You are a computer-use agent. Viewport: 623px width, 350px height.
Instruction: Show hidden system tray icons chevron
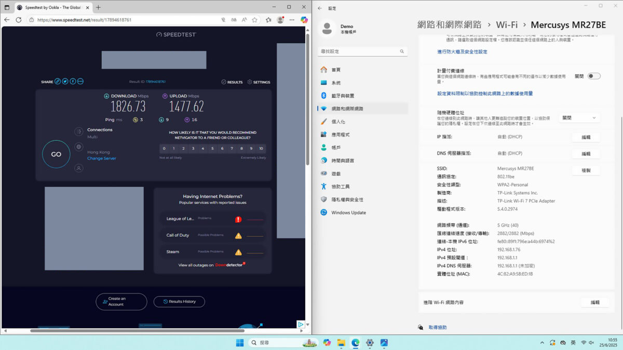tap(542, 343)
